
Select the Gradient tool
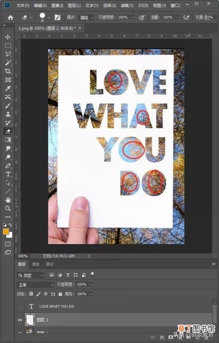click(x=8, y=140)
